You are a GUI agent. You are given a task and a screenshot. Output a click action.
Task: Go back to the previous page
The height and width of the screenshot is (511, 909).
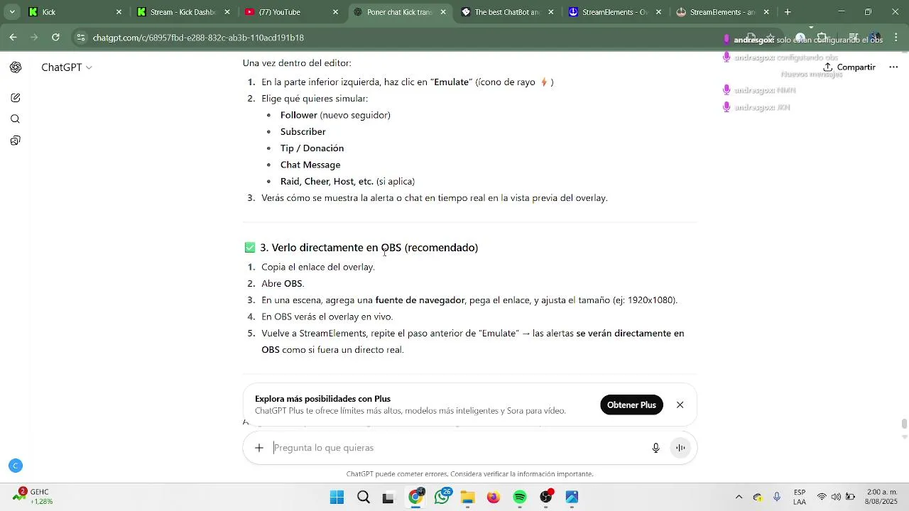pos(13,38)
